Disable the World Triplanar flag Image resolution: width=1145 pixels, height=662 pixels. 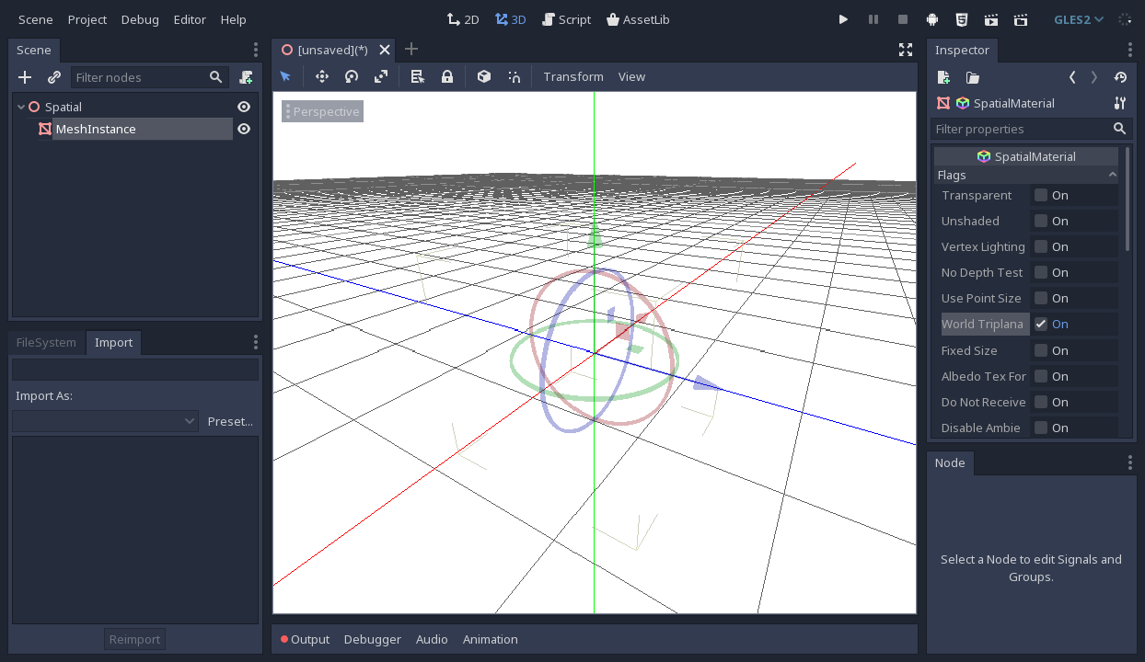(x=1043, y=324)
